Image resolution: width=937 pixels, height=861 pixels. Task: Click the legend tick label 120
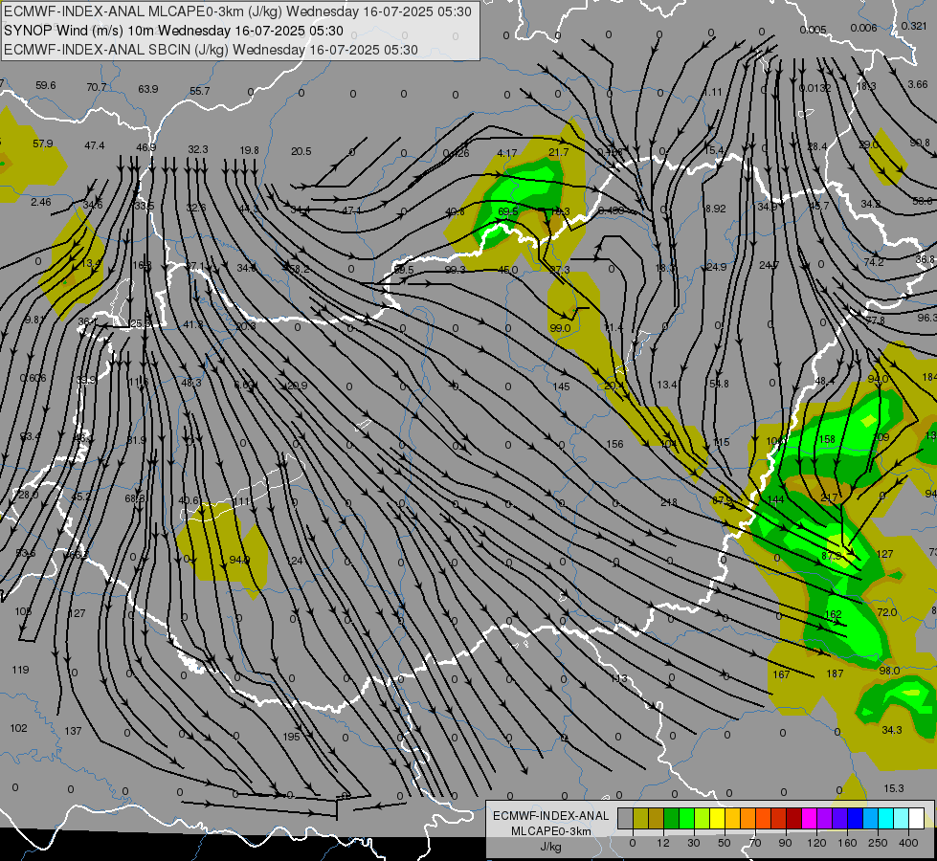pyautogui.click(x=816, y=843)
